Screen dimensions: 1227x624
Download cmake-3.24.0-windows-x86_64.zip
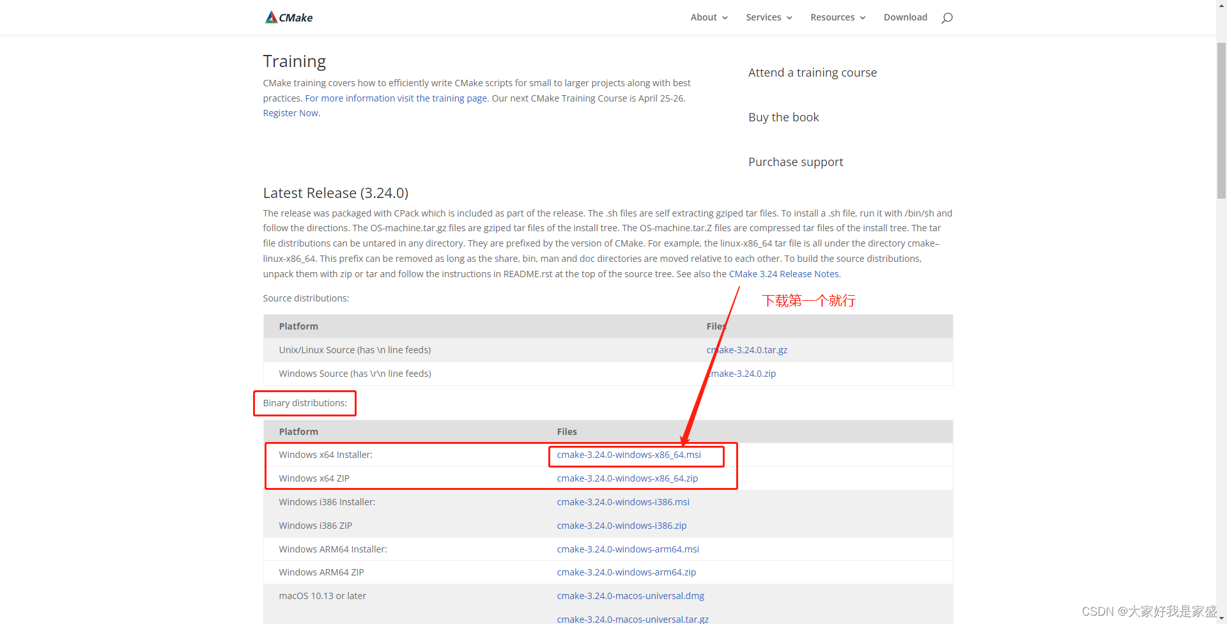click(627, 478)
